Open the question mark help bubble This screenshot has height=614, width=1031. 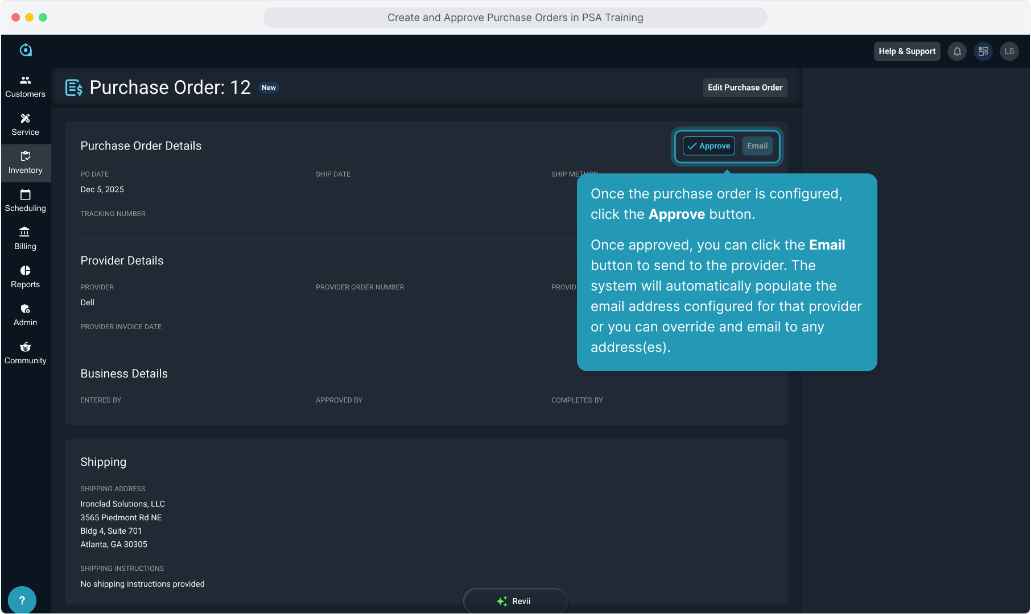pyautogui.click(x=22, y=600)
